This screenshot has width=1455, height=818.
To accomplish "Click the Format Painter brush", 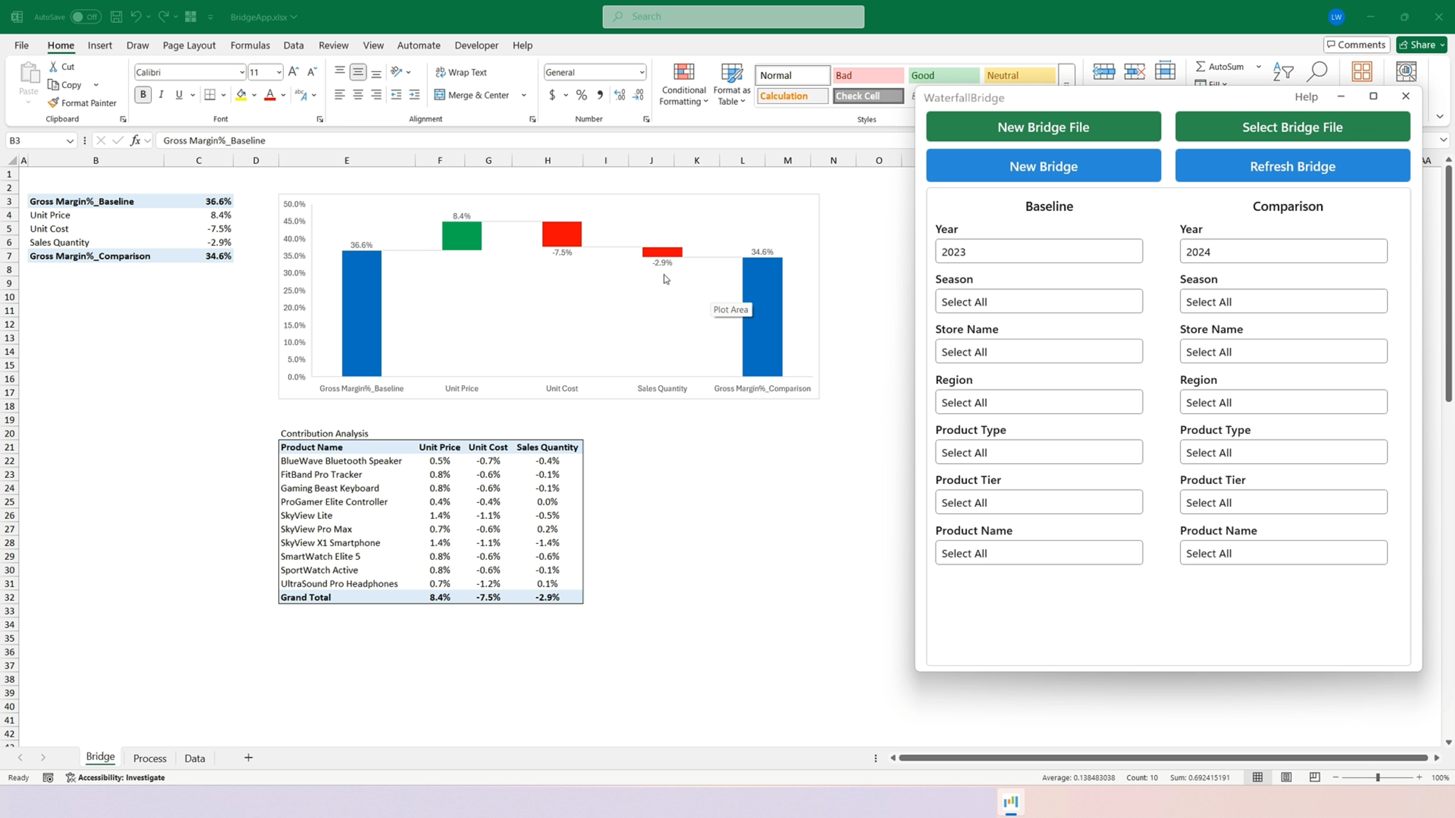I will tap(53, 102).
